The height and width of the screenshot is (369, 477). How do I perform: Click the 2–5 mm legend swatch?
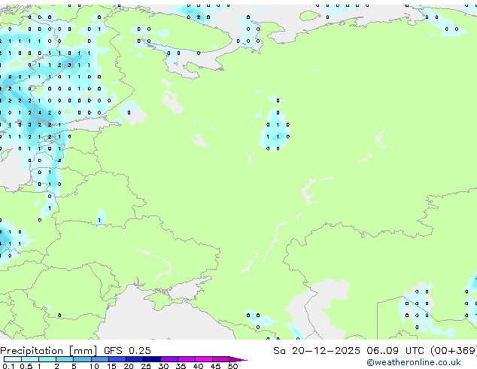pyautogui.click(x=65, y=359)
